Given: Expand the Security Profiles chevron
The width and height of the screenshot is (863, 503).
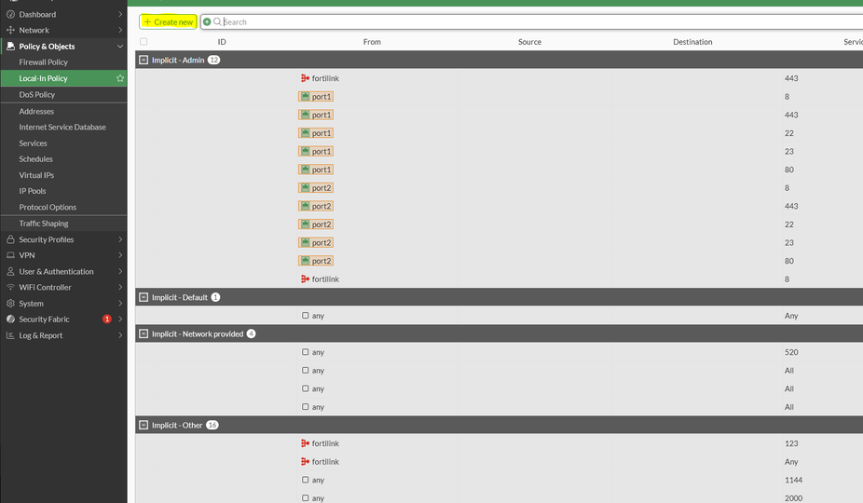Looking at the screenshot, I should (x=120, y=239).
